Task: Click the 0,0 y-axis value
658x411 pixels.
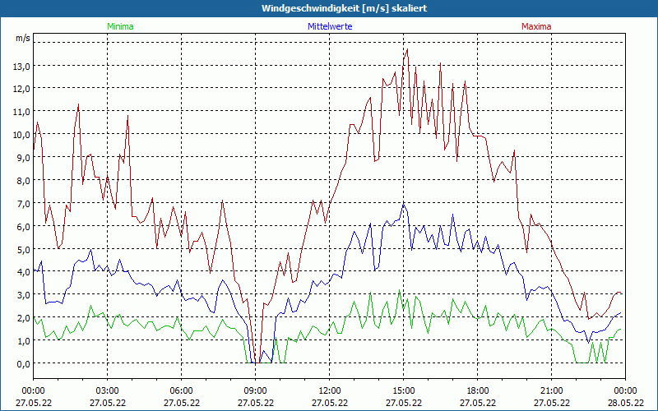Action: pos(25,363)
